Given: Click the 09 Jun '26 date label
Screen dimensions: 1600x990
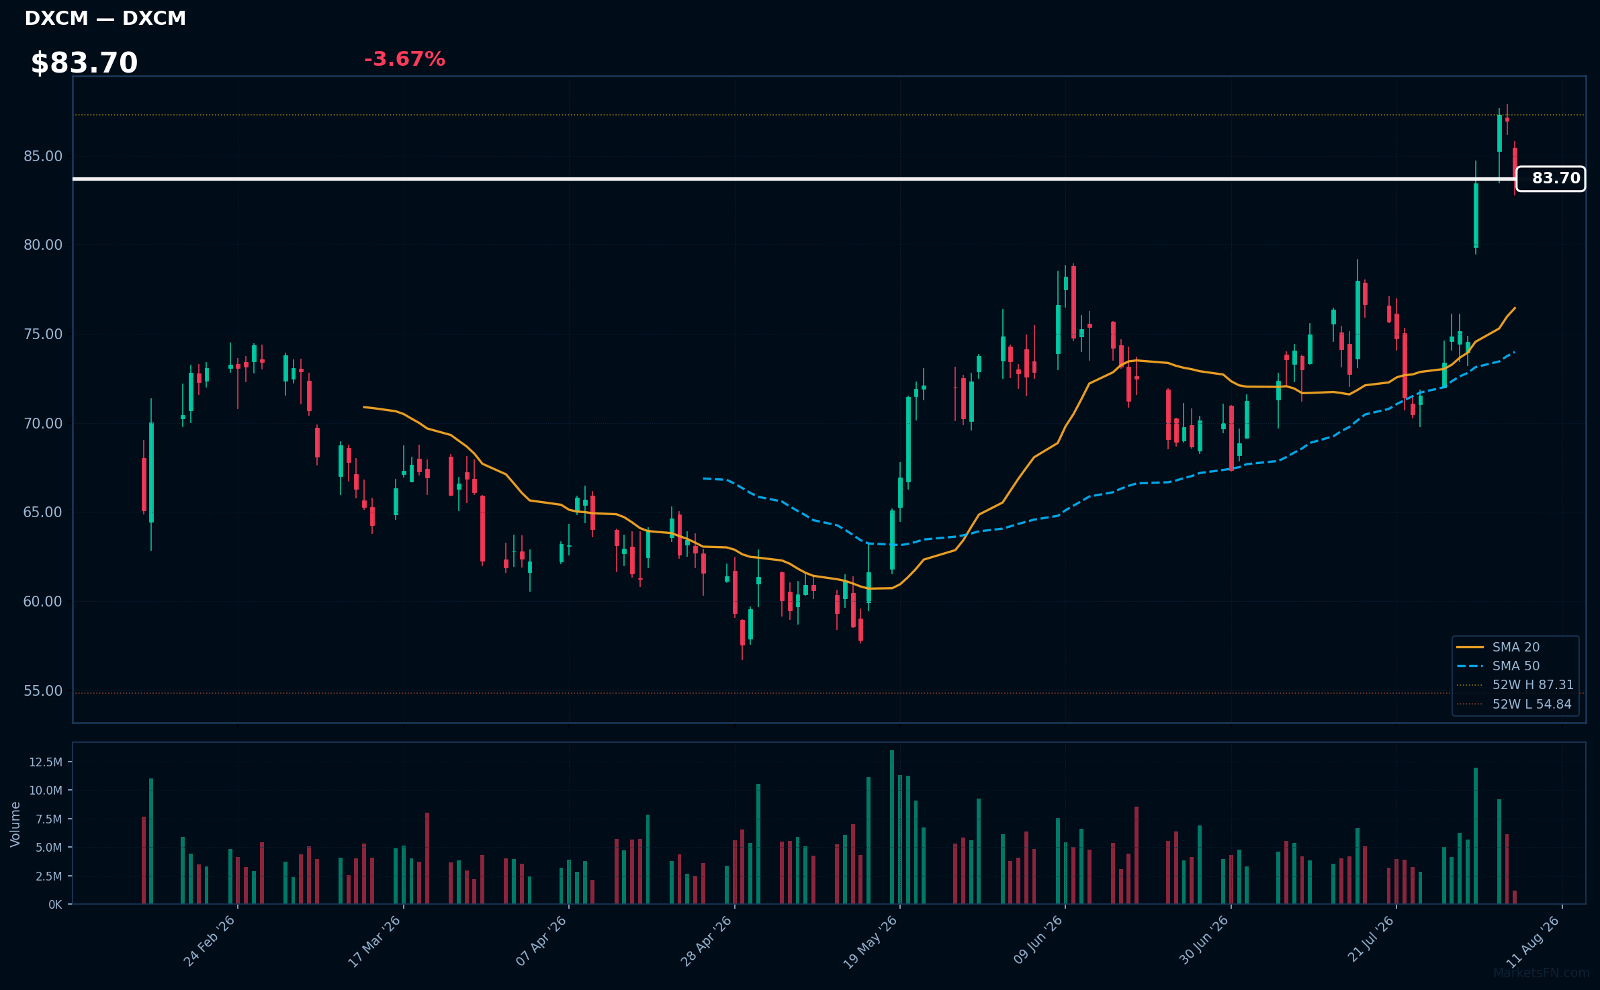Looking at the screenshot, I should 1038,941.
